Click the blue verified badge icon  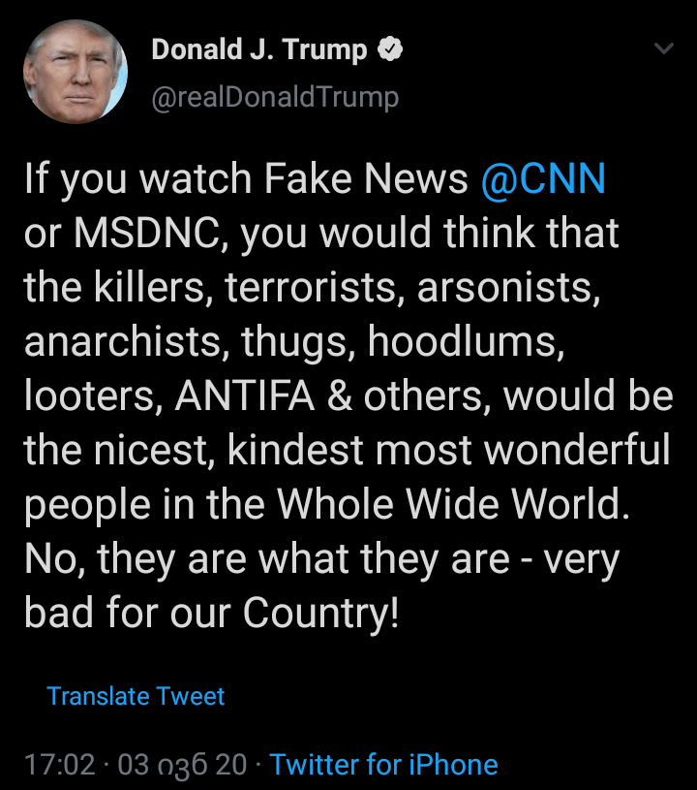389,50
